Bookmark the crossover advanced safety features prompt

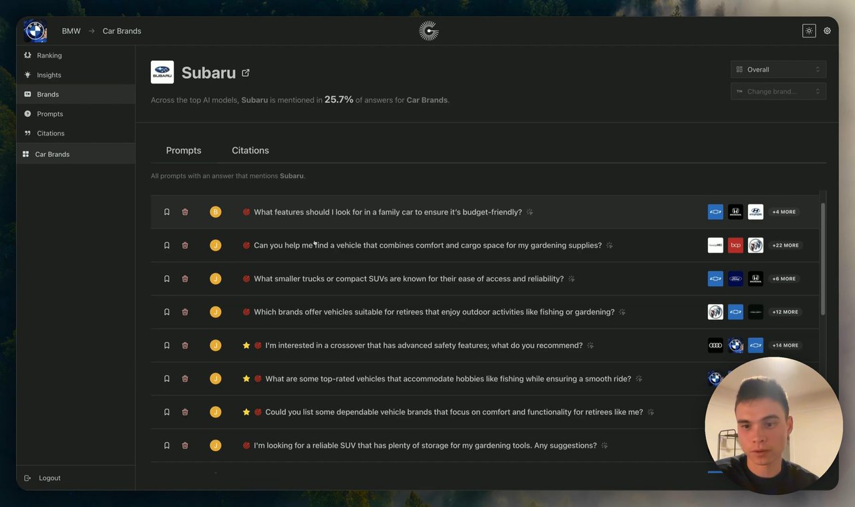pyautogui.click(x=167, y=345)
